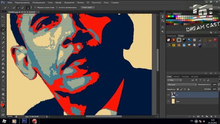Select the Paint Bucket tool

pyautogui.click(x=3, y=64)
